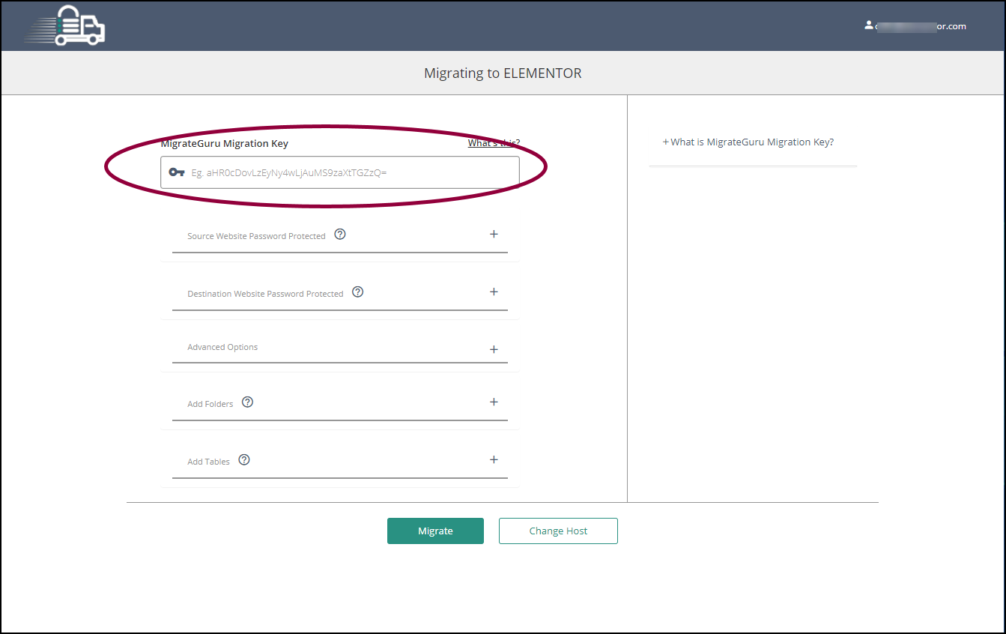Click the key icon in migration key field
1006x634 pixels.
pyautogui.click(x=177, y=172)
